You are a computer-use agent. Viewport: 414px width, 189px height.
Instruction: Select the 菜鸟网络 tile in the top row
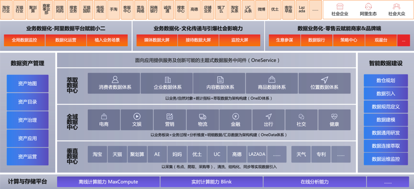pos(140,10)
